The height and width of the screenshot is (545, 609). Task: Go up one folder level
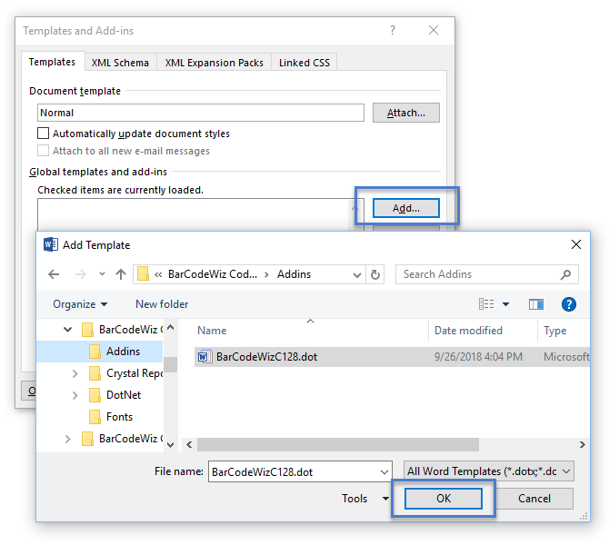tap(121, 274)
